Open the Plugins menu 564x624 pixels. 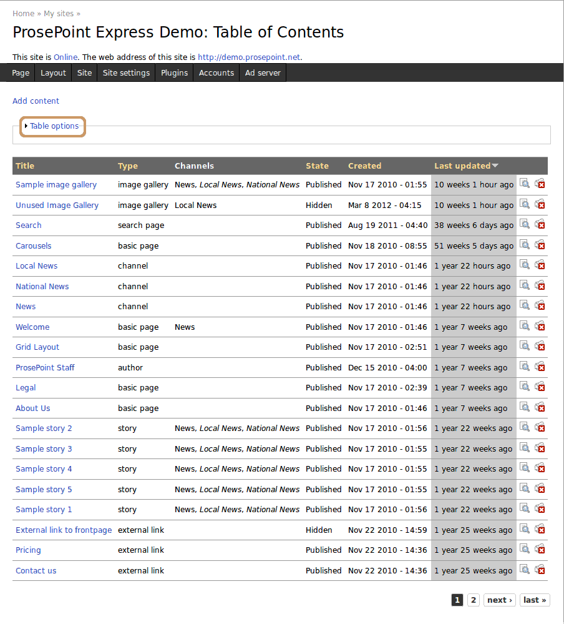[x=174, y=73]
